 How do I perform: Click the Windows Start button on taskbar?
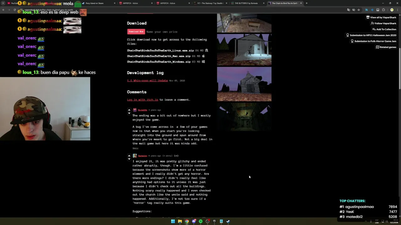[173, 221]
